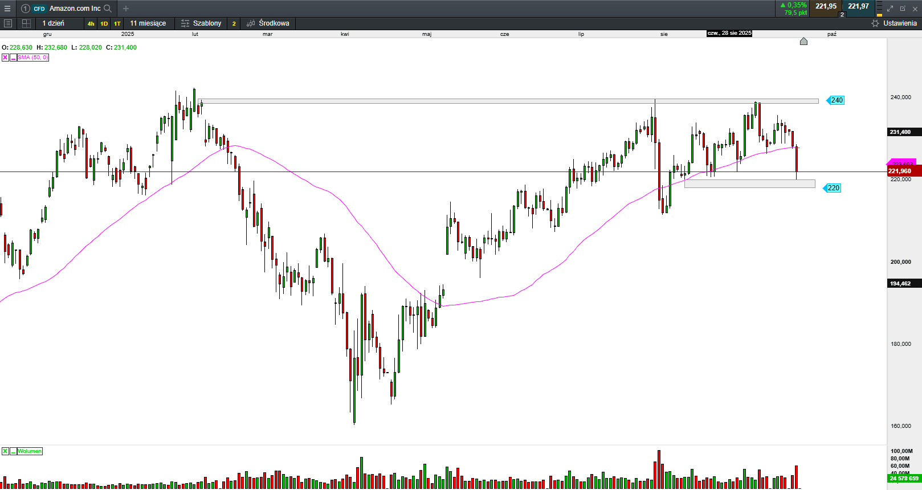Remove the Wolumen indicator

[x=5, y=451]
